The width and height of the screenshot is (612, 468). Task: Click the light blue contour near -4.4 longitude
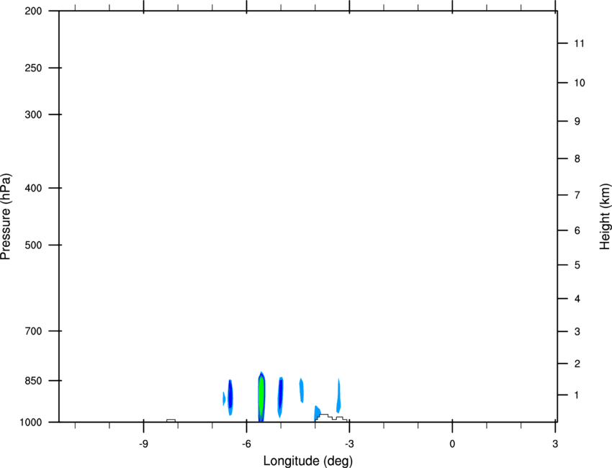pyautogui.click(x=301, y=390)
